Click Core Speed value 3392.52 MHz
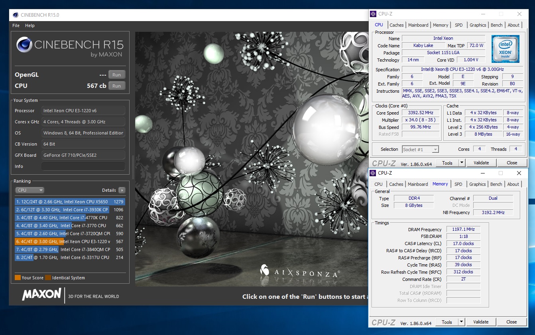535x335 pixels. click(x=420, y=113)
